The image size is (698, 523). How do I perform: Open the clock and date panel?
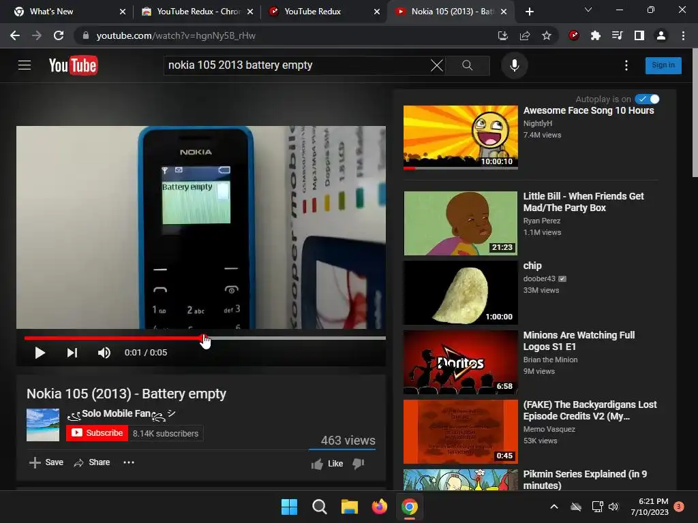[650, 507]
